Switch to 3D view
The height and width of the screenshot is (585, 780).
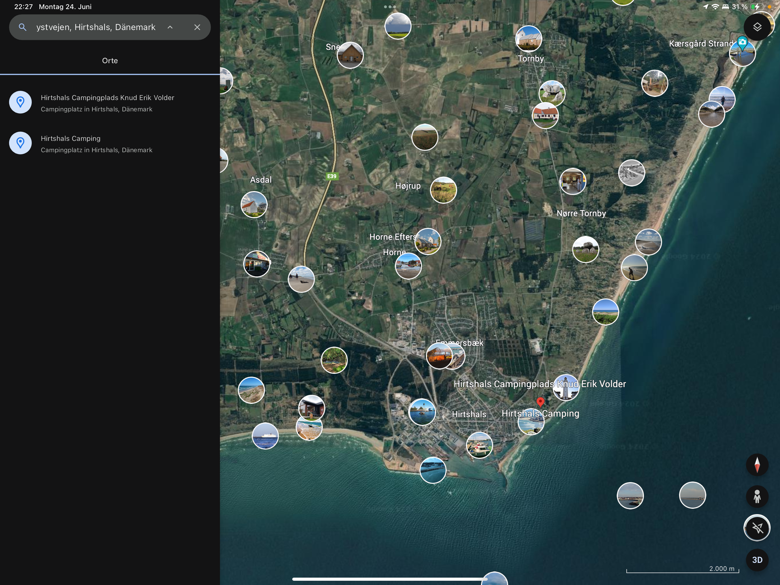(757, 560)
